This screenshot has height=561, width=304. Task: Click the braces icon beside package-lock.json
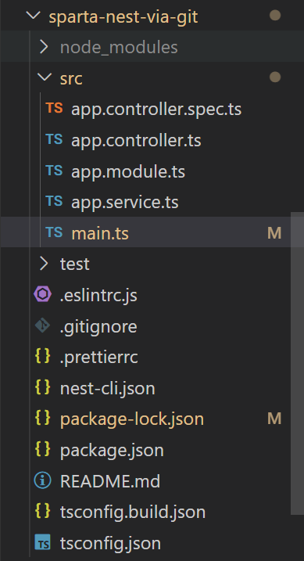tap(42, 419)
